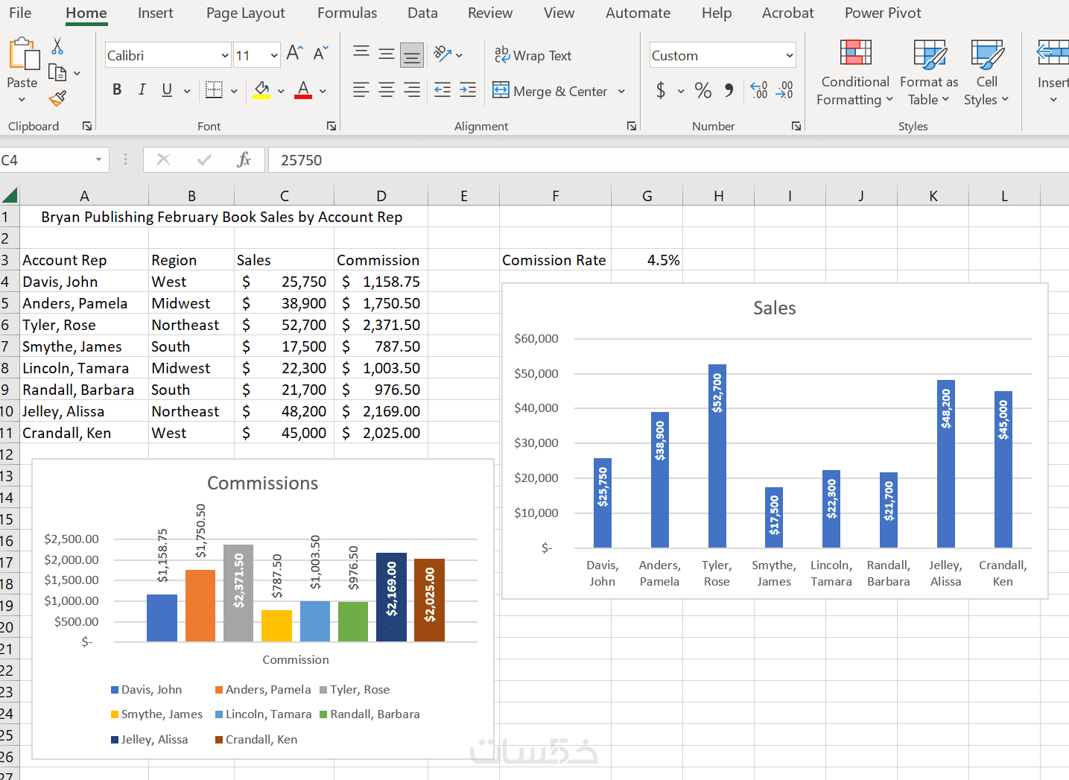The width and height of the screenshot is (1069, 780).
Task: Select column C header
Action: (x=285, y=196)
